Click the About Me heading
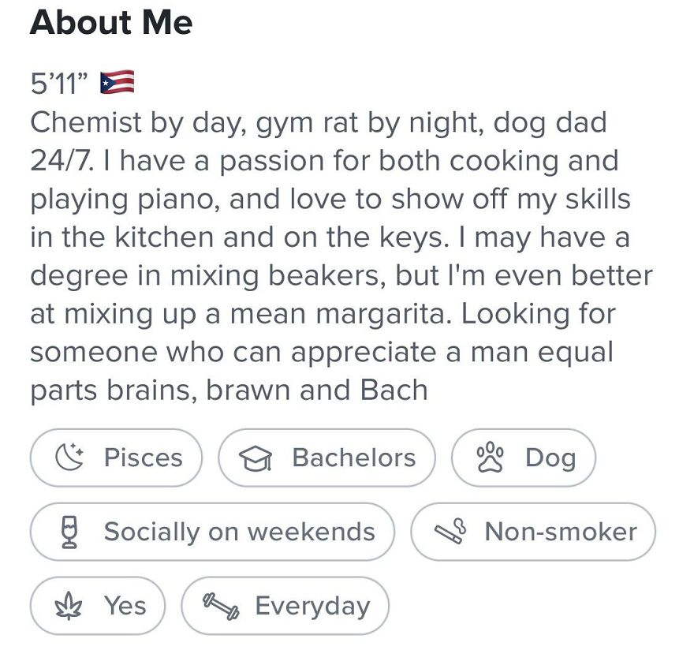Image resolution: width=694 pixels, height=665 pixels. [110, 23]
